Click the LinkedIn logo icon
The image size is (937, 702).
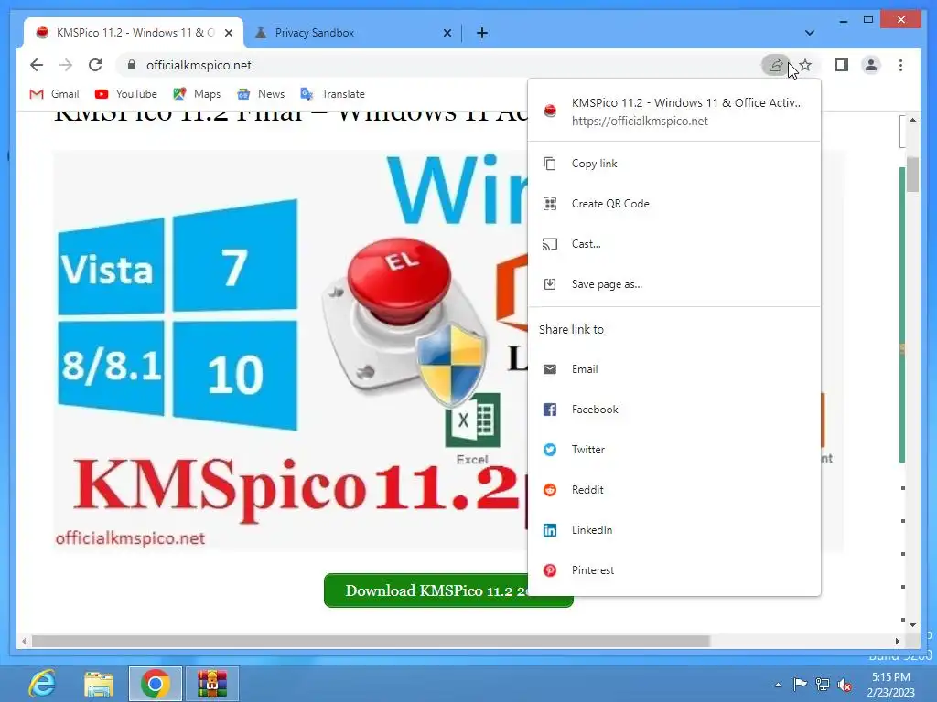[550, 530]
